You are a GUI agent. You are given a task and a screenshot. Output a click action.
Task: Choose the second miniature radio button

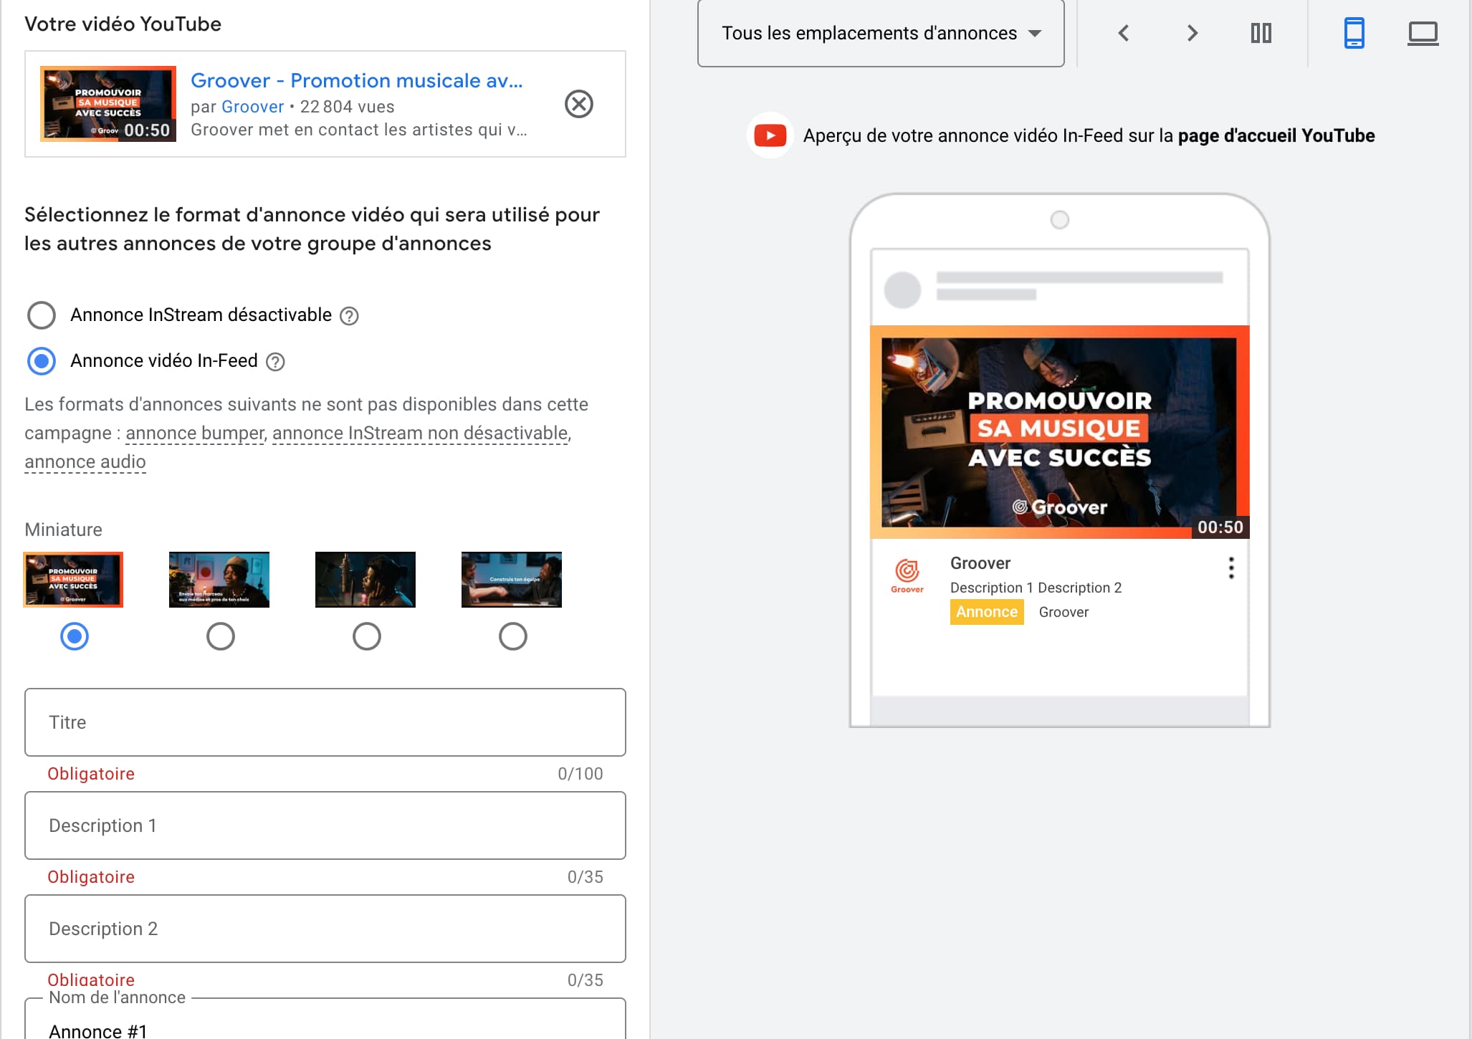[x=221, y=636]
